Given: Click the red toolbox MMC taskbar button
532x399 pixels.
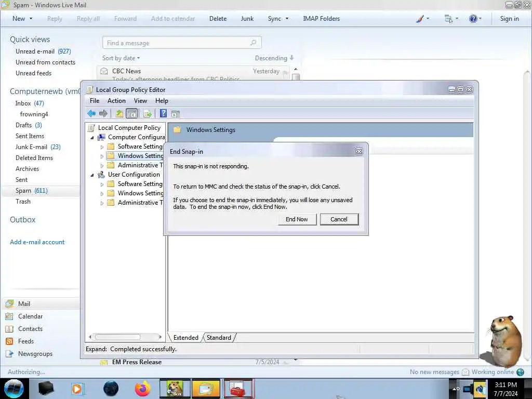Looking at the screenshot, I should (x=238, y=389).
